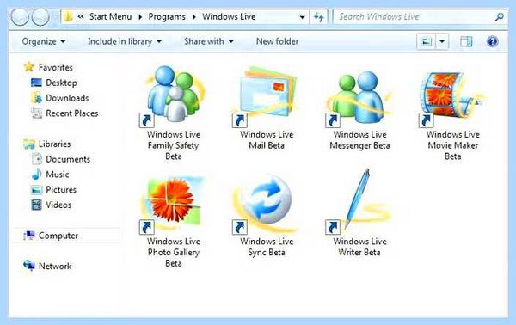Click the "Windows Live Family Safety Beta" label
Viewport: 516px width, 325px height.
click(174, 145)
